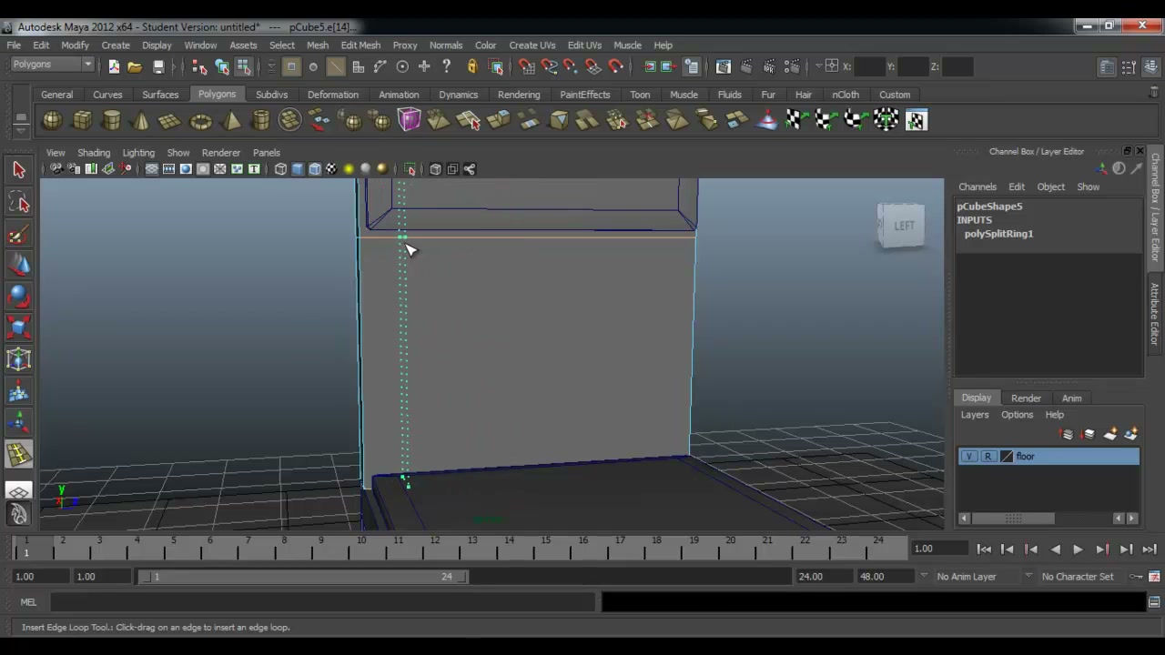This screenshot has height=655, width=1165.
Task: Create layer from selected objects
Action: click(x=1131, y=435)
